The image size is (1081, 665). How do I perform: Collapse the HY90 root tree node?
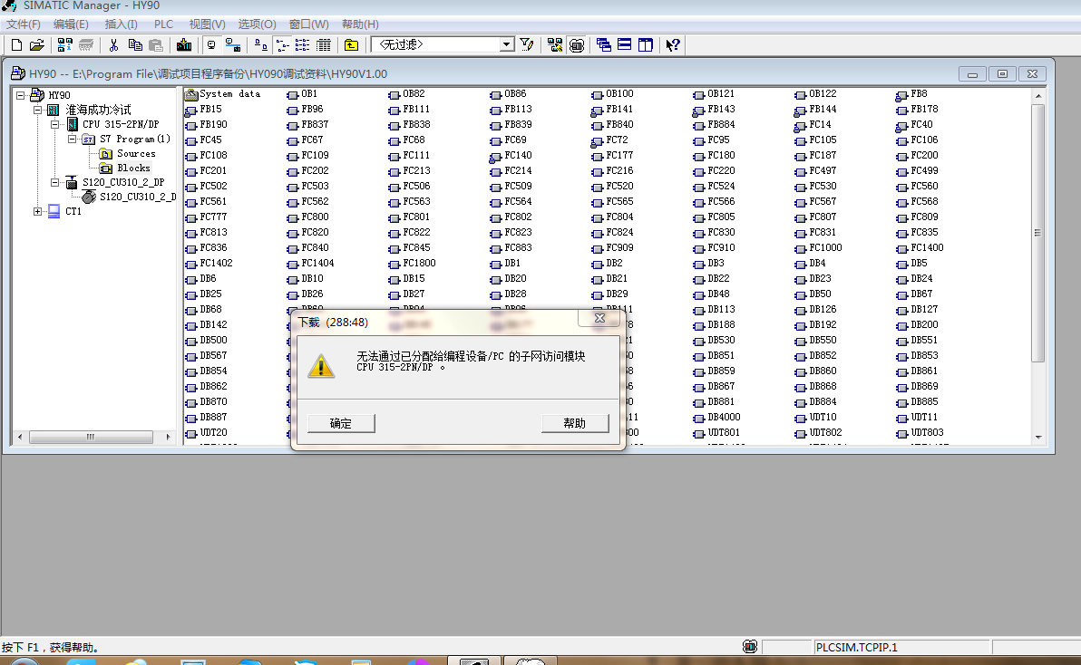(x=21, y=95)
